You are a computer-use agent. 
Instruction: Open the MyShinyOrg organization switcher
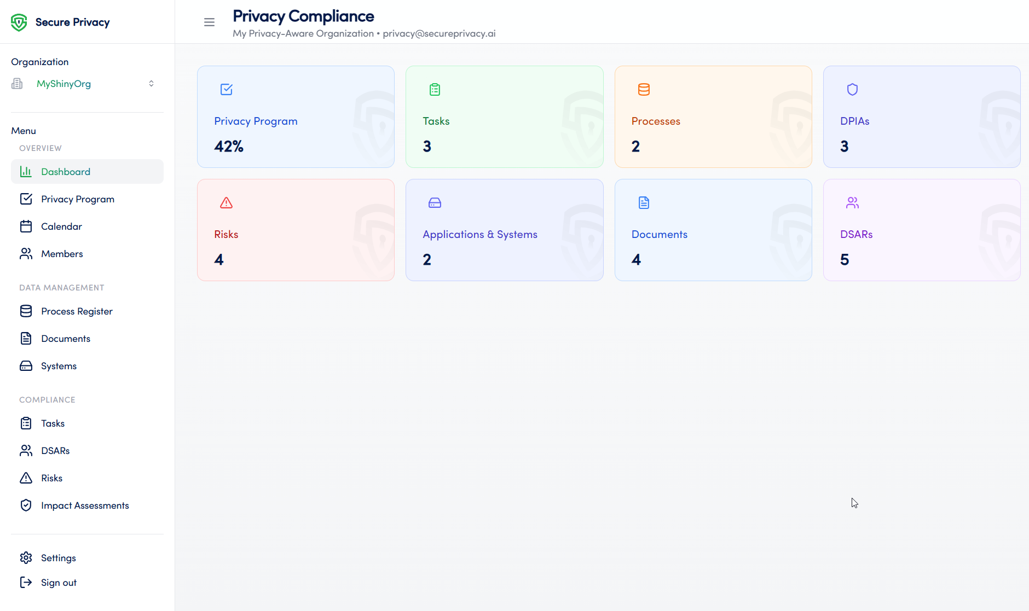(63, 83)
